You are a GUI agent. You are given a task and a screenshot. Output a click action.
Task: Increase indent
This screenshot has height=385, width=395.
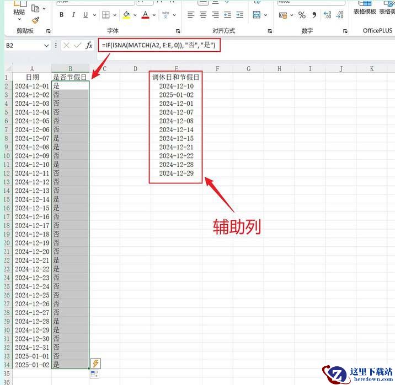point(239,15)
